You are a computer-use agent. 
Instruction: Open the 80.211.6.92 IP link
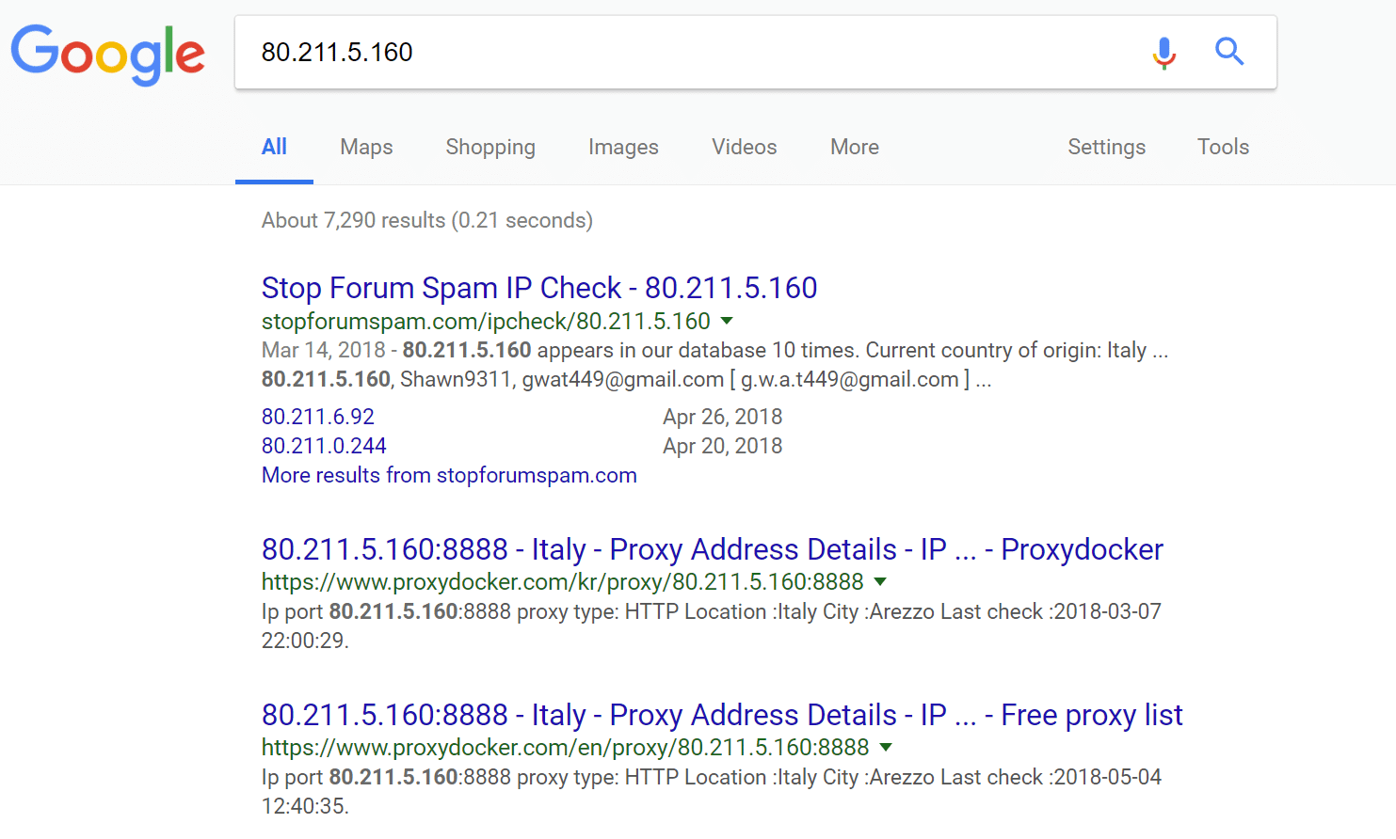point(317,416)
